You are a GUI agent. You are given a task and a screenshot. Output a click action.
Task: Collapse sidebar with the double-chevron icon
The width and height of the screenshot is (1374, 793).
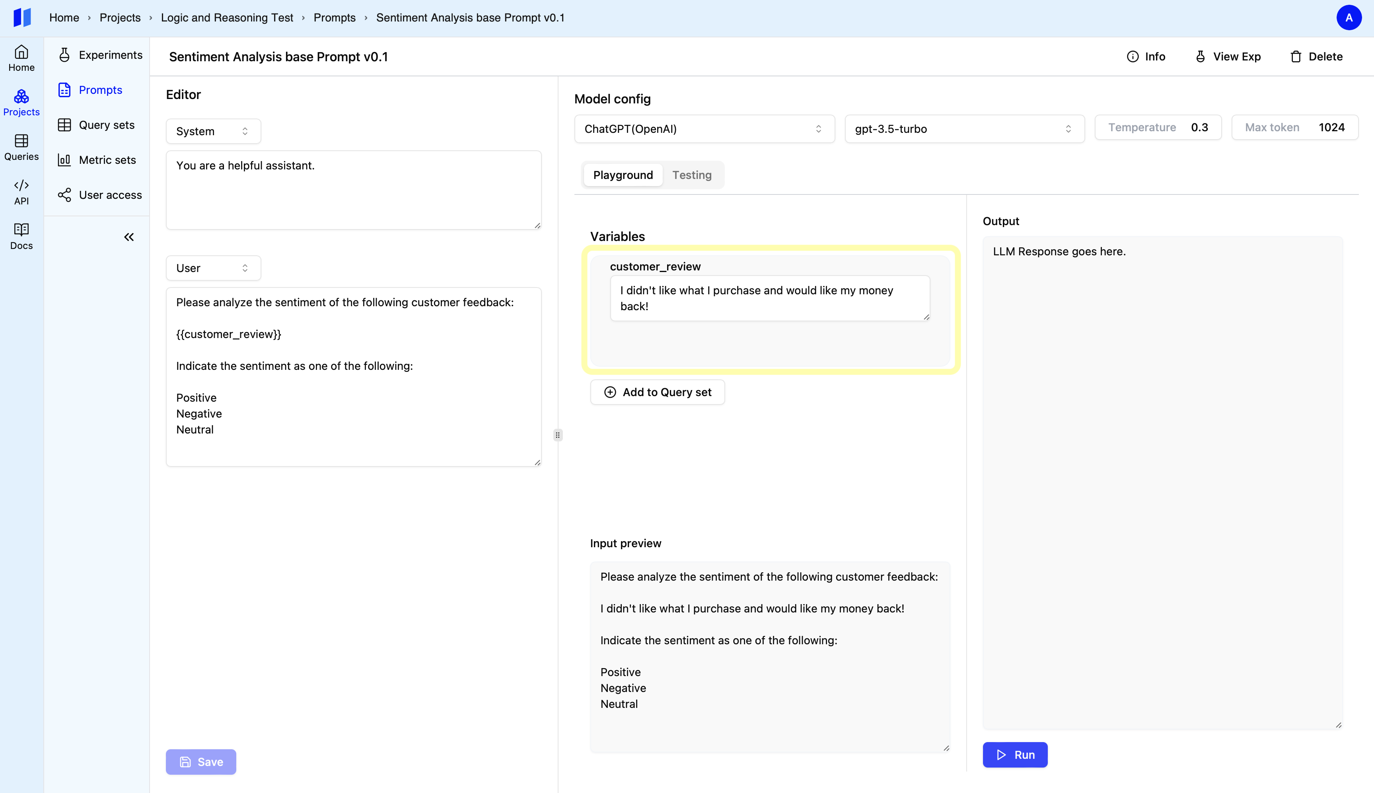tap(128, 237)
